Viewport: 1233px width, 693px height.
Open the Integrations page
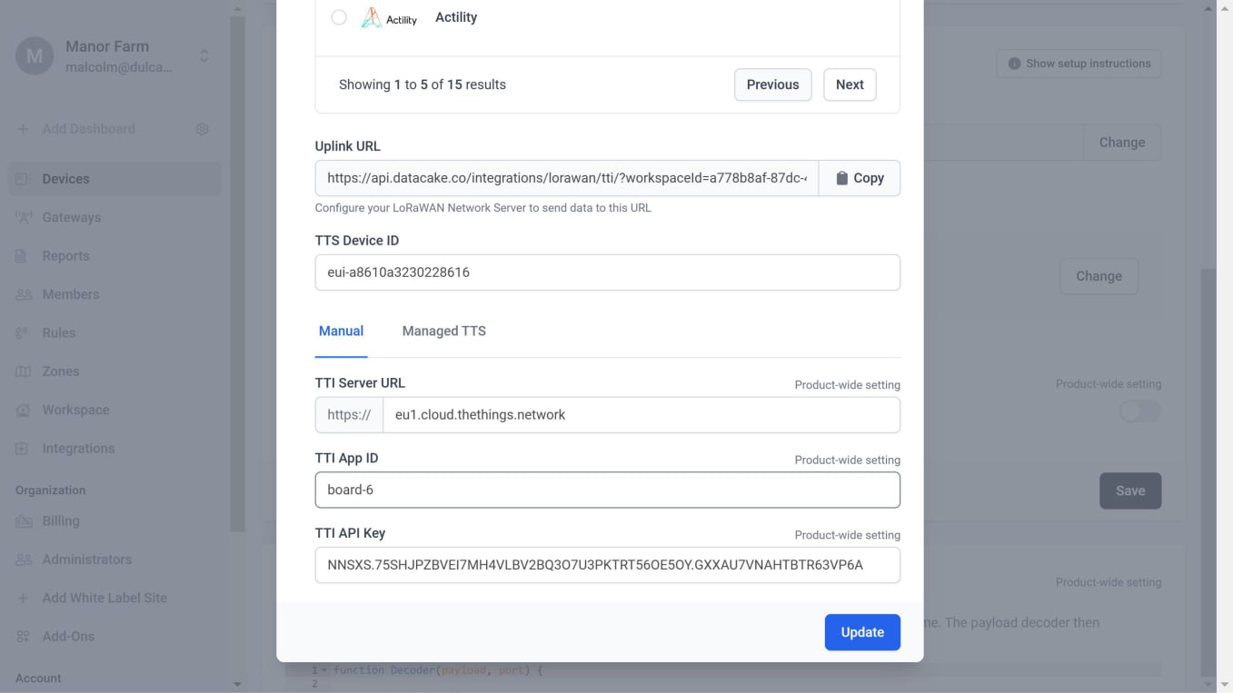click(77, 448)
